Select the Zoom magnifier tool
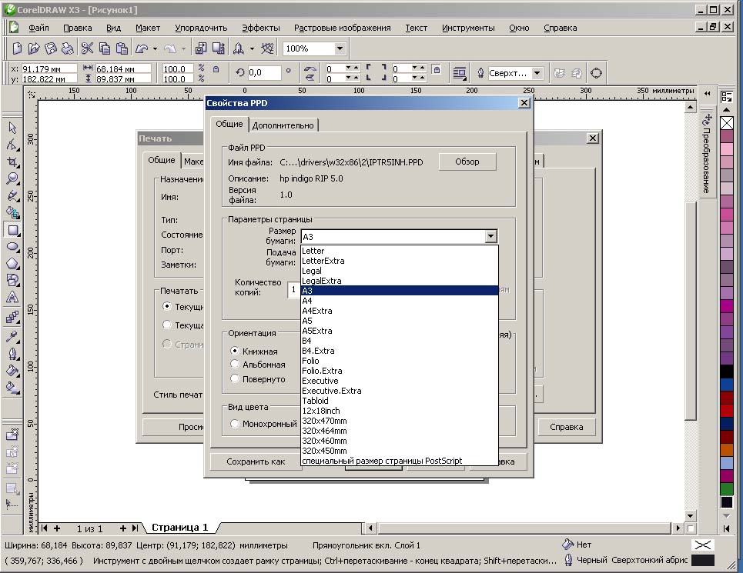Screen dimensions: 743x573 pos(12,178)
